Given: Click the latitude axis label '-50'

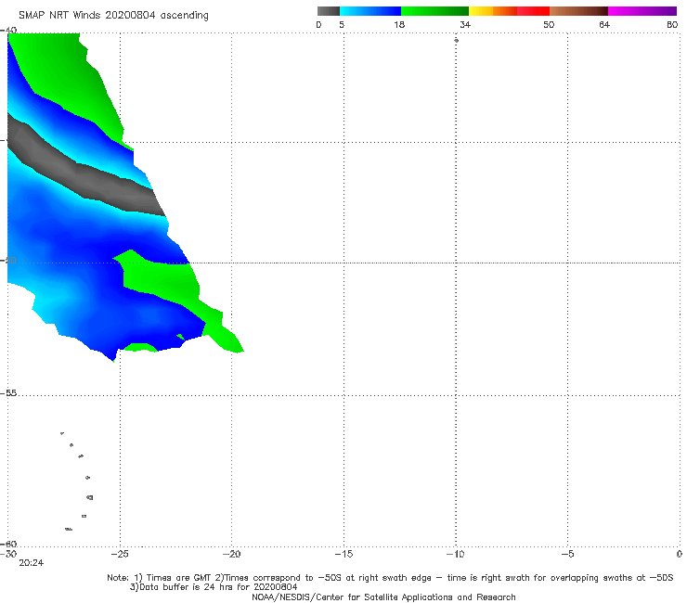Looking at the screenshot, I should [8, 260].
